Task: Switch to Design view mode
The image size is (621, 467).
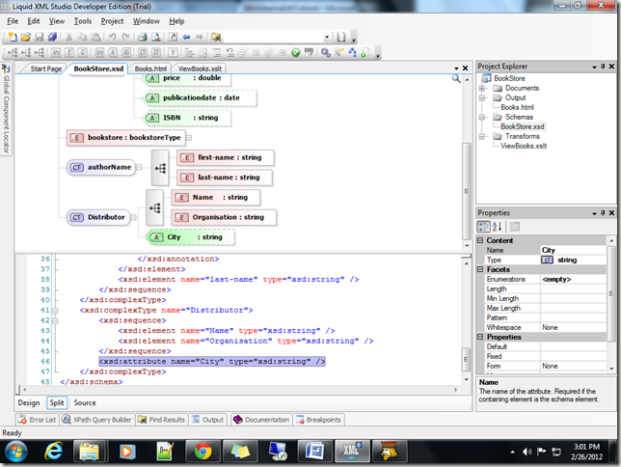Action: 29,402
